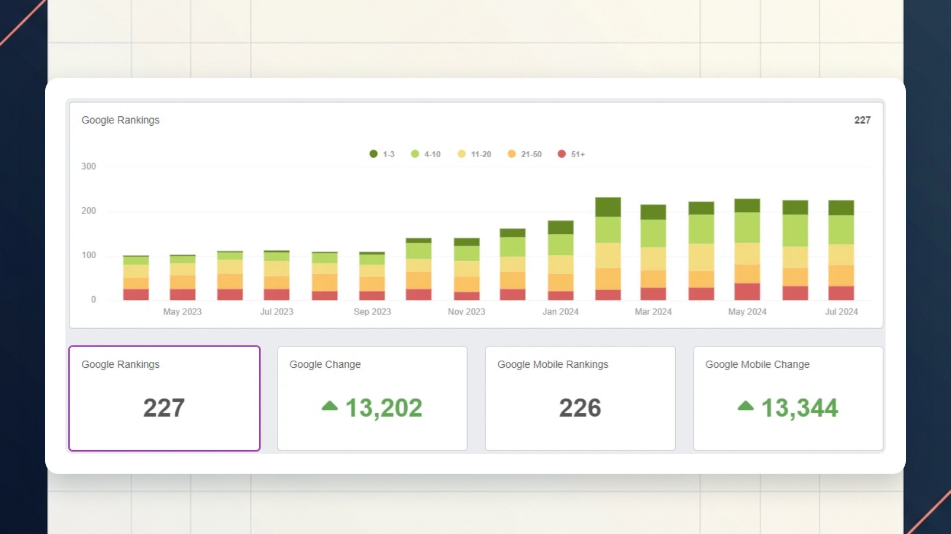Click the Nov 2023 stacked bar
This screenshot has width=951, height=534.
pos(467,269)
